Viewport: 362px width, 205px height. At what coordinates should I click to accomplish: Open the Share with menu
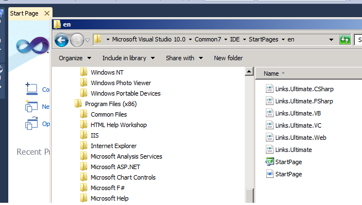coord(184,58)
